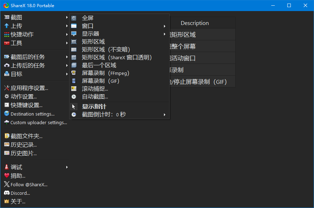This screenshot has height=208, width=314.
Task: Click the 快捷键设置 keyboard icon
Action: coord(7,105)
